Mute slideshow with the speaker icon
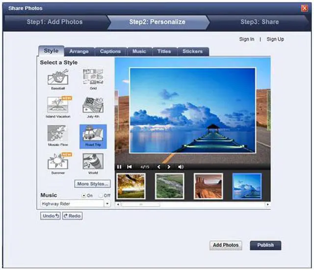Screen dimensions: 314x270 pos(181,167)
